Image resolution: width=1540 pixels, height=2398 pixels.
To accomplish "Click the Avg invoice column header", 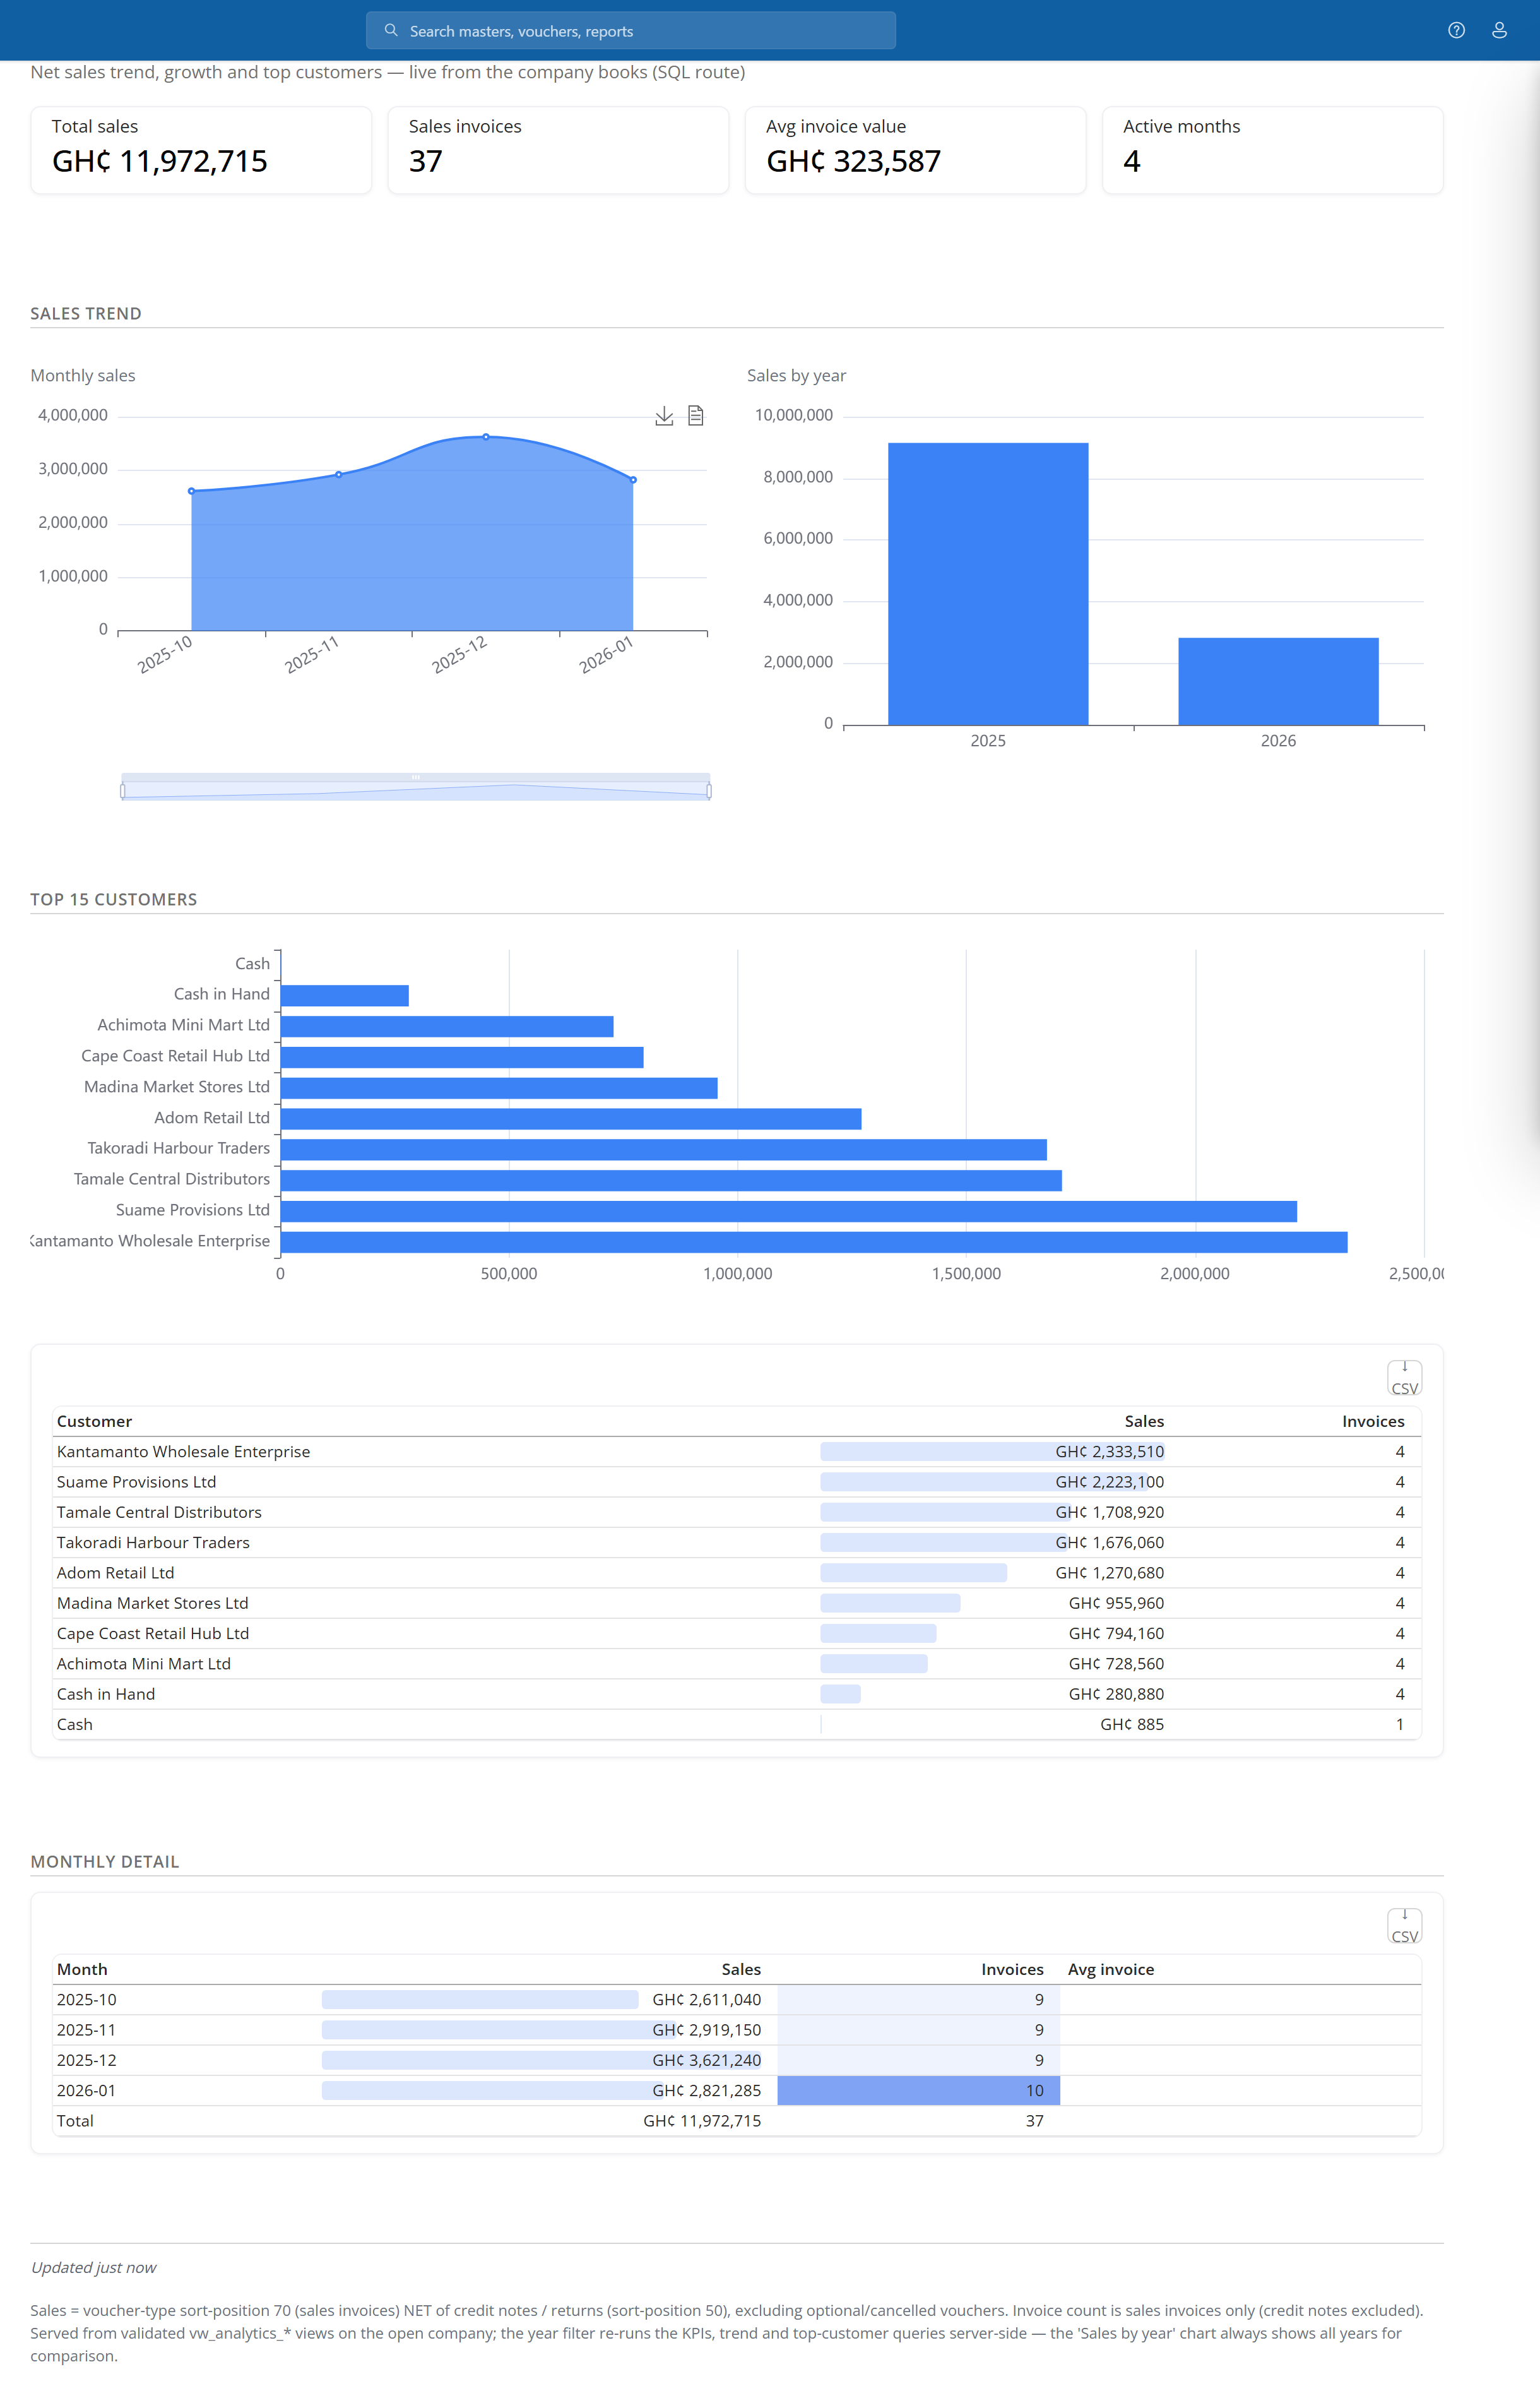I will click(1111, 1970).
